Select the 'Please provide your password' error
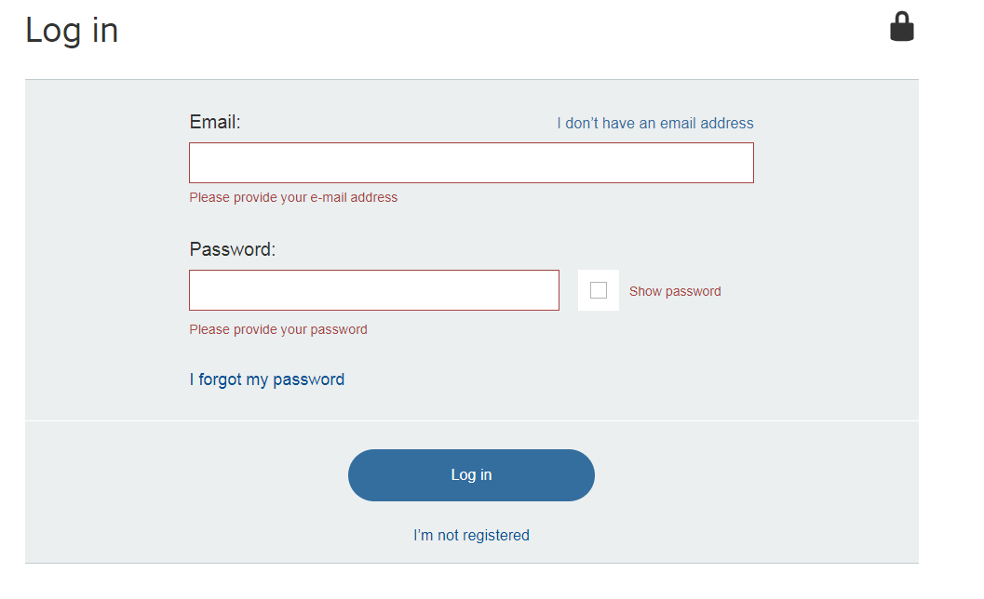The width and height of the screenshot is (984, 599). 278,330
